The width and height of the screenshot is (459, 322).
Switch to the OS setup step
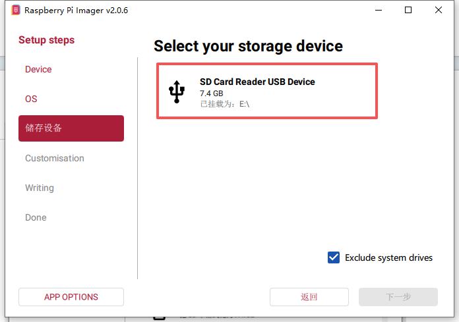(31, 99)
